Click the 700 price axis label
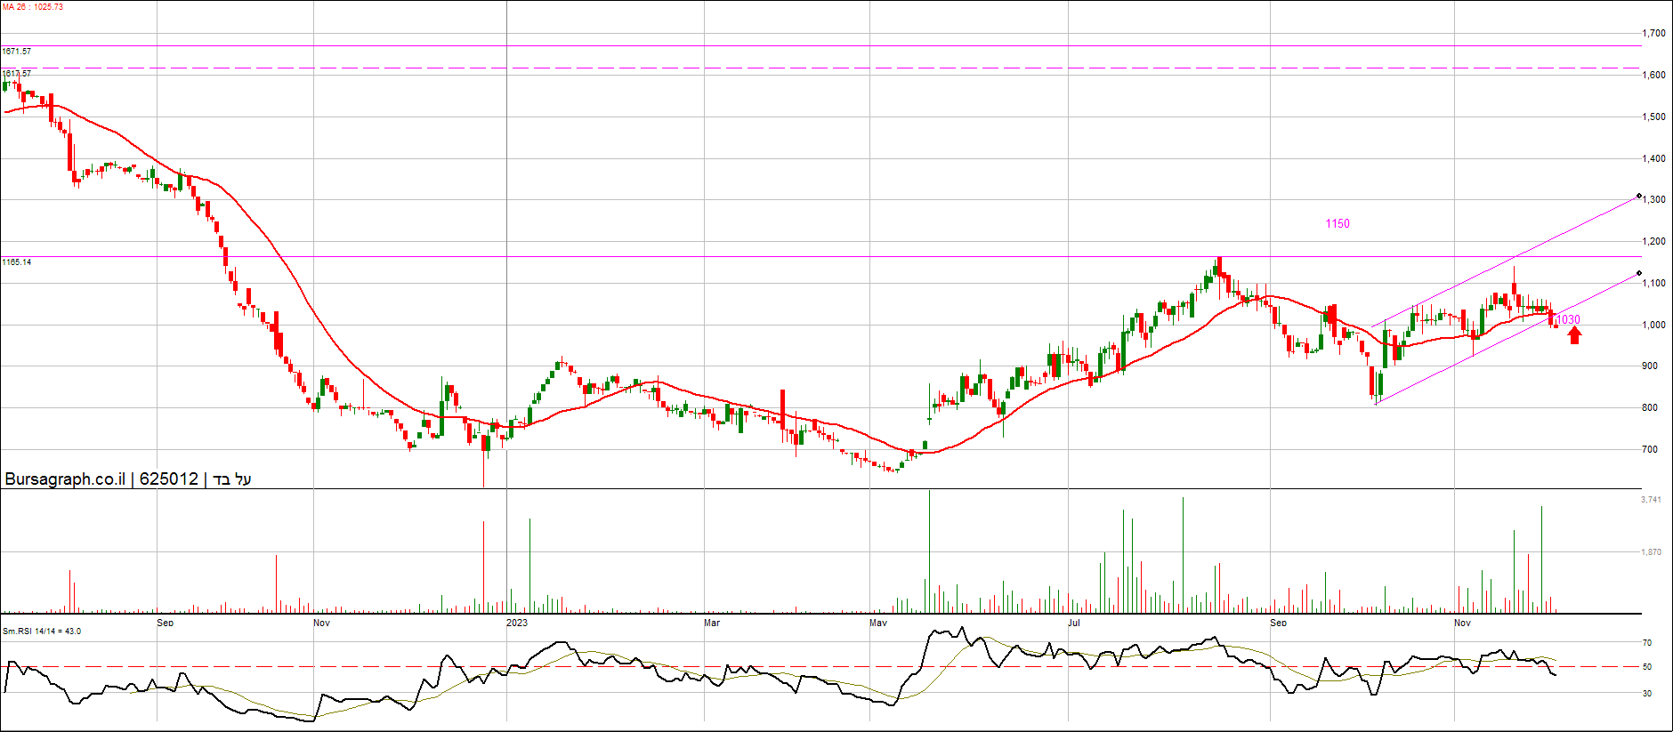 [x=1650, y=450]
